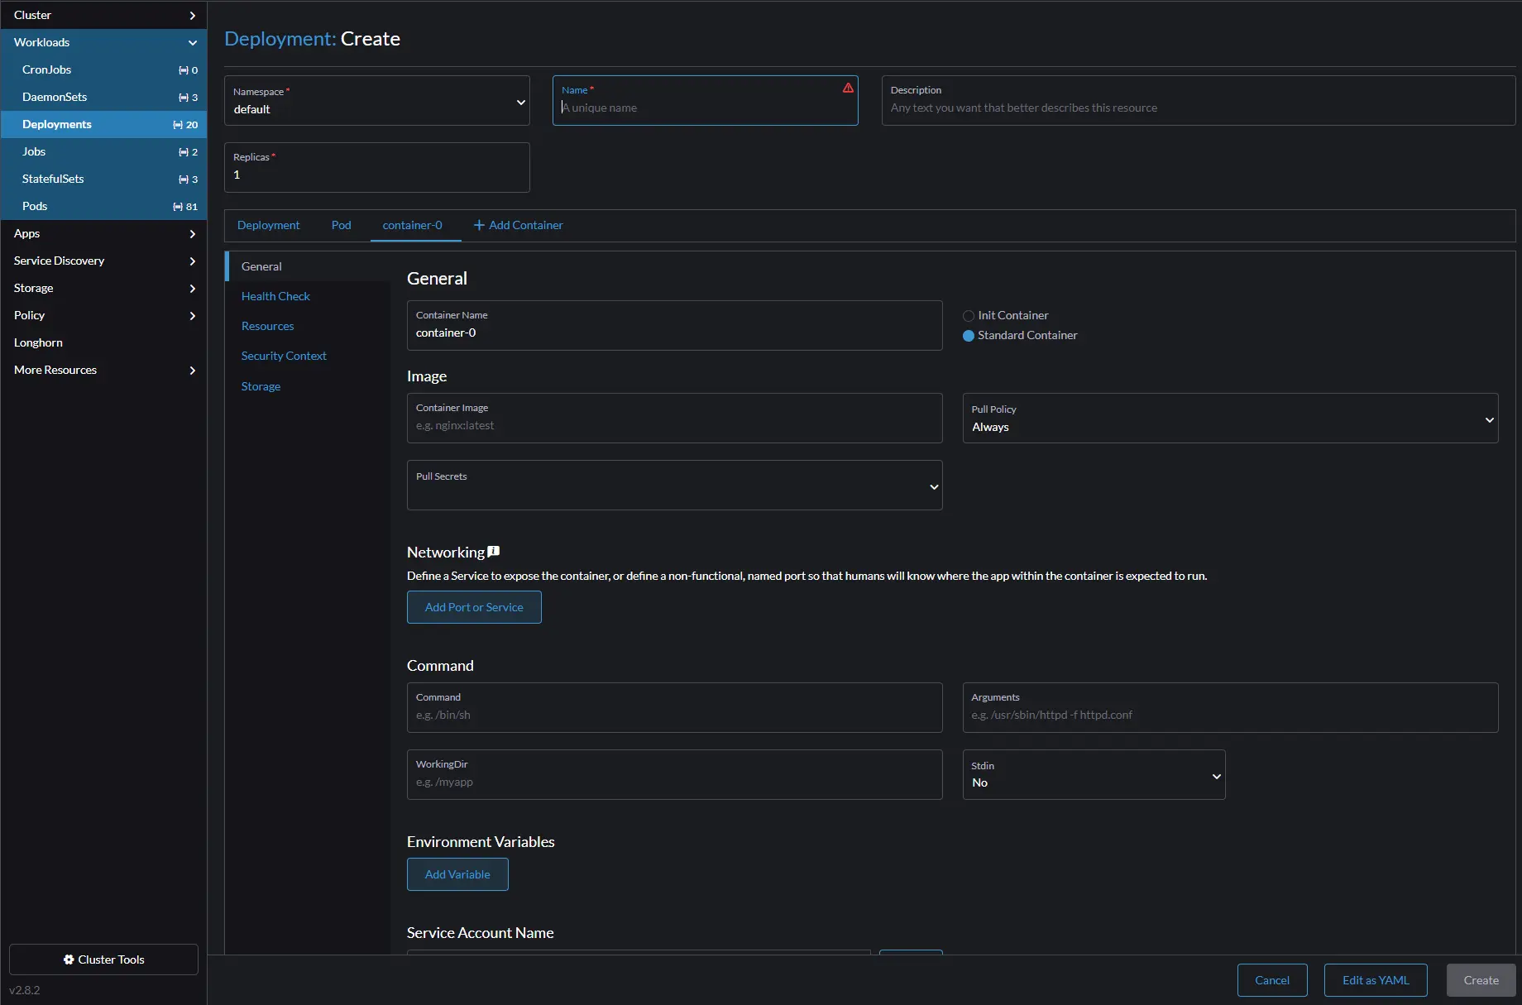Switch to the Pod tab

click(x=341, y=225)
